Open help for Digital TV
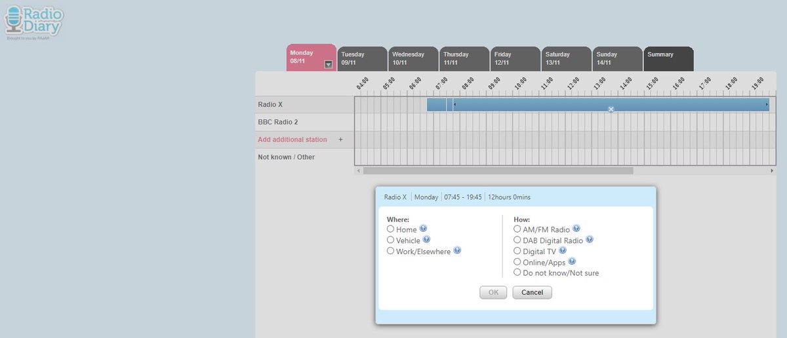Image resolution: width=787 pixels, height=338 pixels. (562, 250)
